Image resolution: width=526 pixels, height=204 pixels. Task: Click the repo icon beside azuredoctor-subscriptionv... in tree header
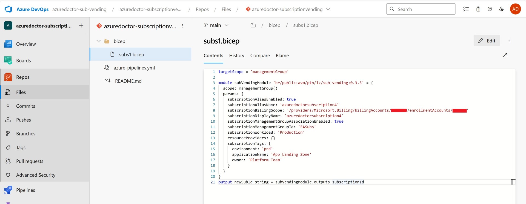point(99,26)
